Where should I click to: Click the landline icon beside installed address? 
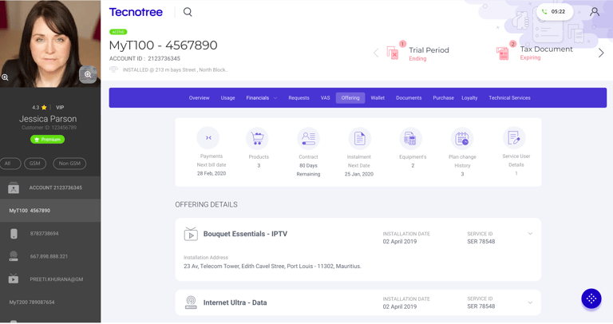coord(113,69)
